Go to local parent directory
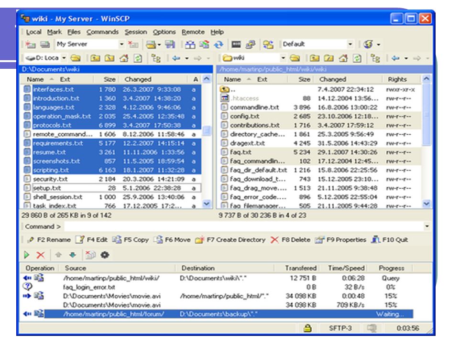The height and width of the screenshot is (344, 459). point(95,58)
